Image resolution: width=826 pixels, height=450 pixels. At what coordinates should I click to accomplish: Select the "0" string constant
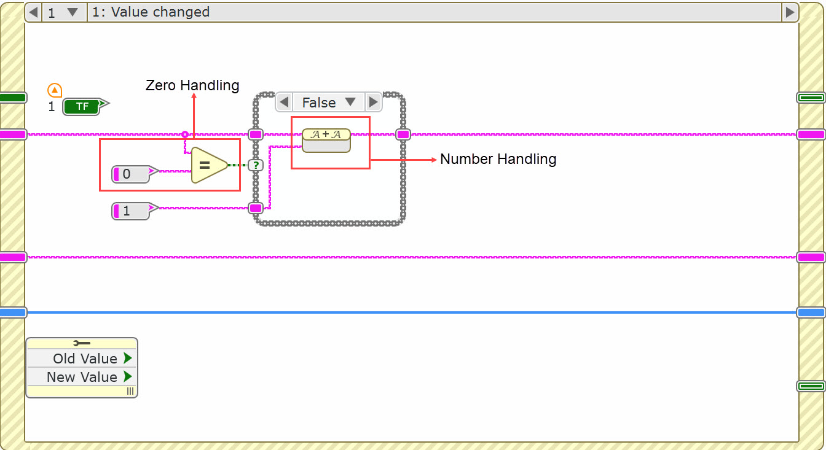129,174
